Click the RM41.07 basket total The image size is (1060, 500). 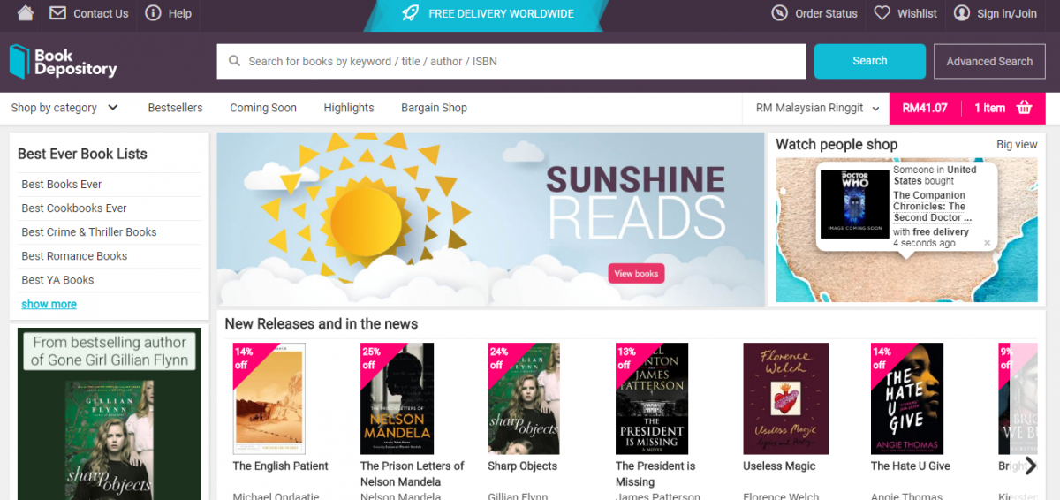pos(925,108)
